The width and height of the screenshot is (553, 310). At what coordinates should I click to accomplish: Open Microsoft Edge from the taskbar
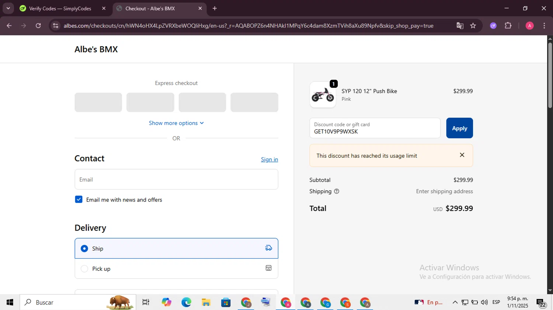186,302
